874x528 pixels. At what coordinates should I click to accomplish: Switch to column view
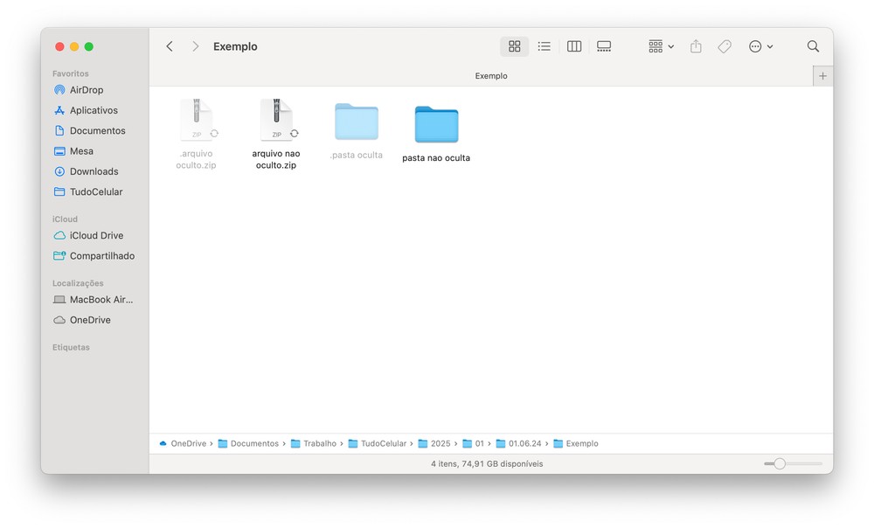pos(574,46)
